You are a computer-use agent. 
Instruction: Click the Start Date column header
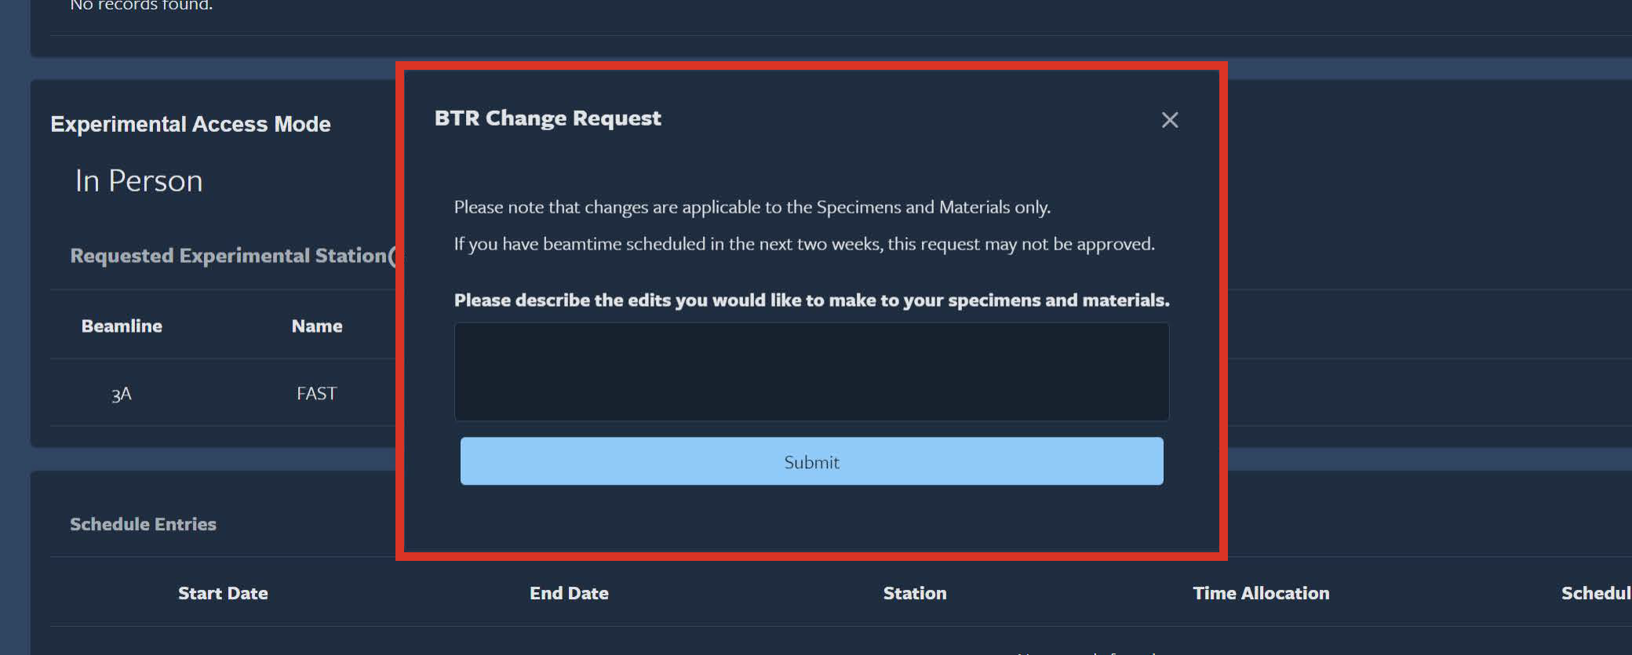tap(223, 593)
